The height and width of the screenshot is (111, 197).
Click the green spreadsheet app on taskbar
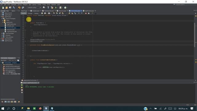tap(34, 108)
